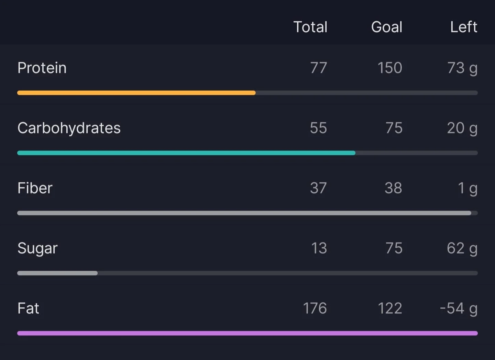Open the Fiber goal value 38

[393, 188]
